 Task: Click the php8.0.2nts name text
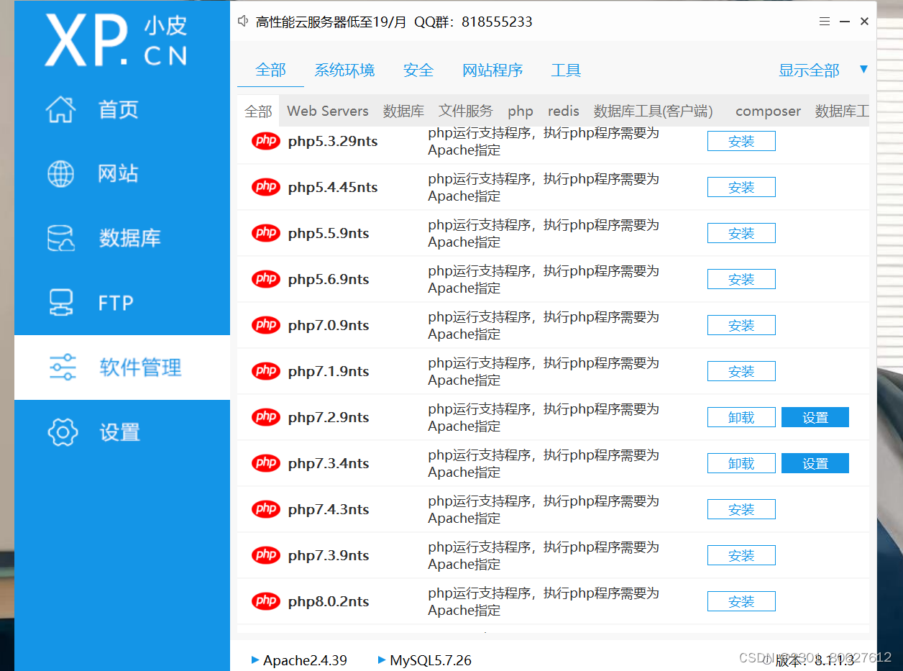tap(329, 601)
